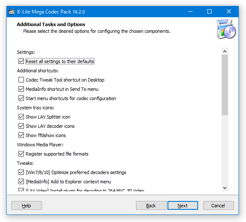
Task: Minimize the installer window
Action: [x=191, y=11]
